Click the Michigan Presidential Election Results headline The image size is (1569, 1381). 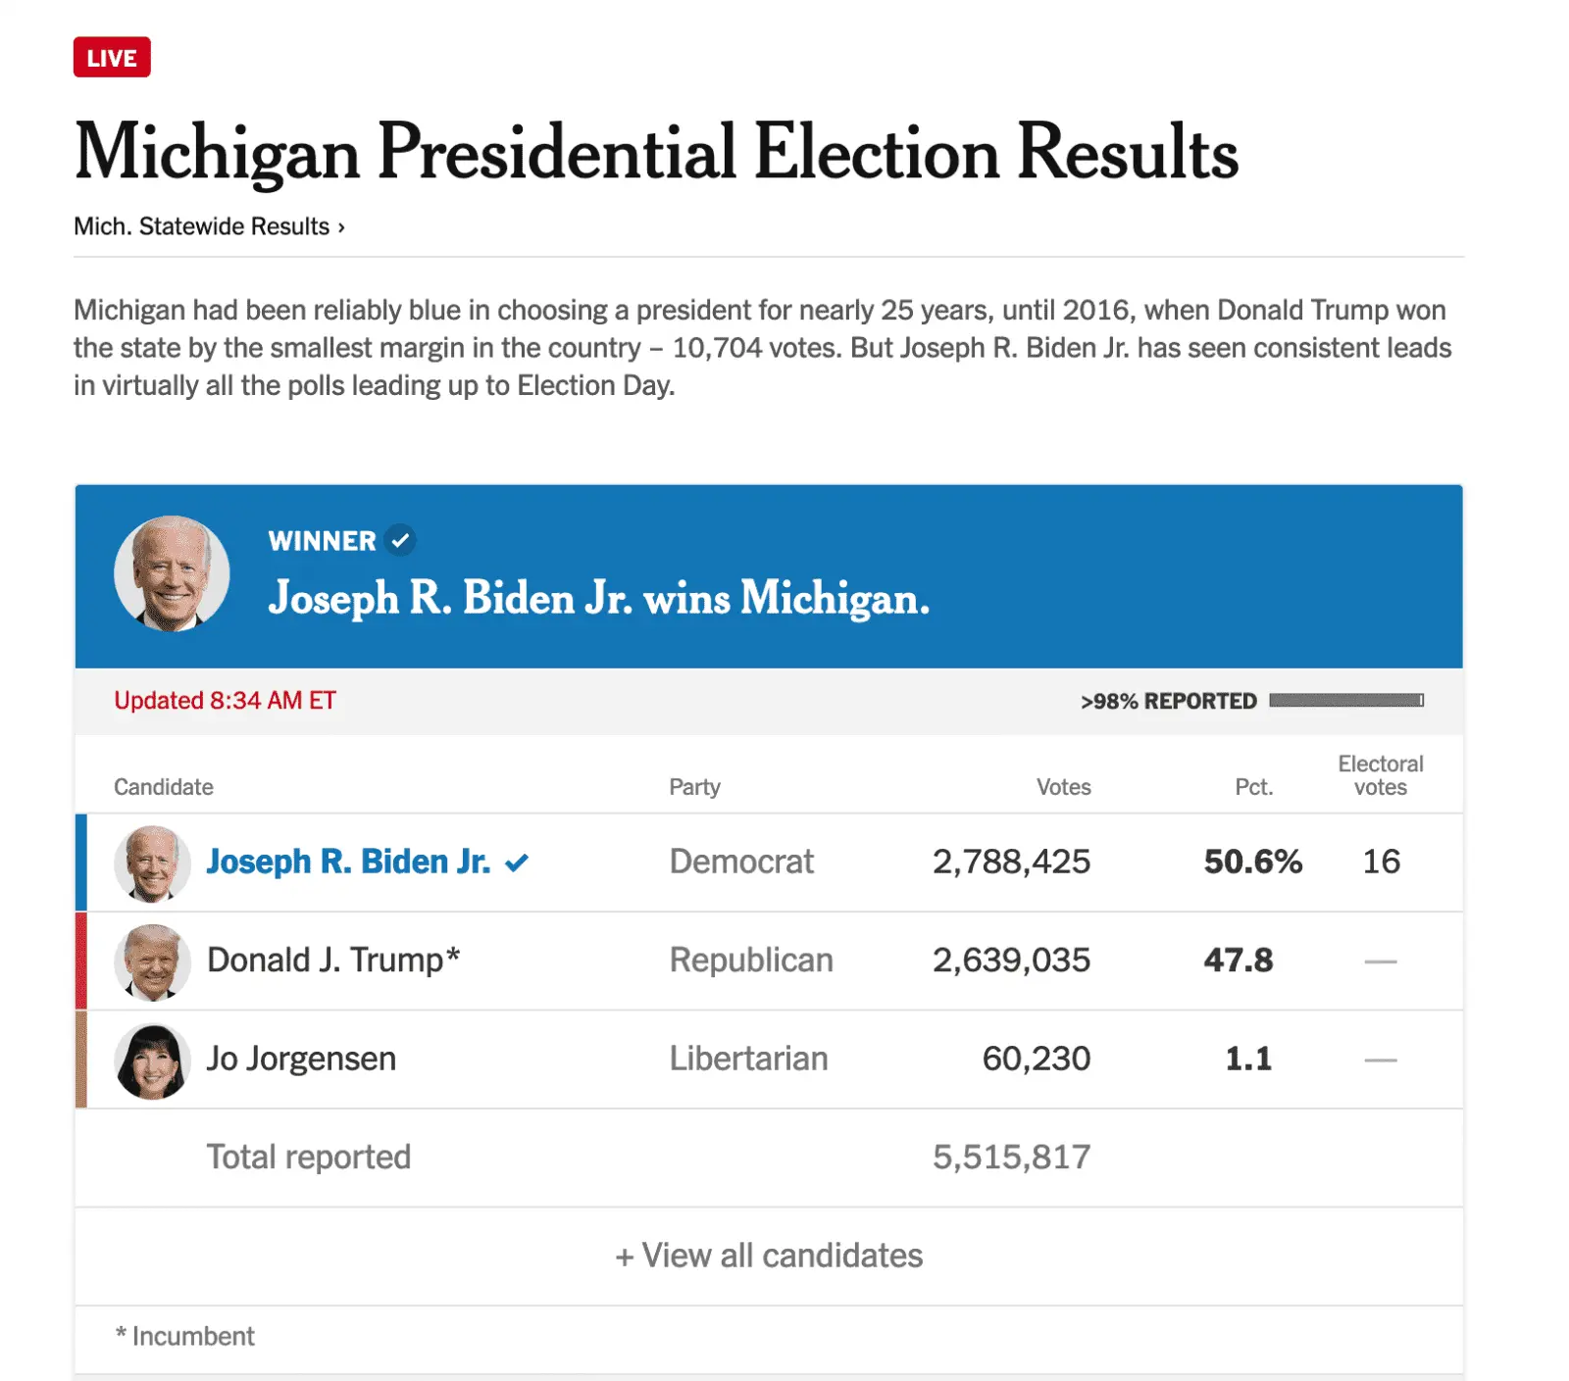tap(656, 153)
